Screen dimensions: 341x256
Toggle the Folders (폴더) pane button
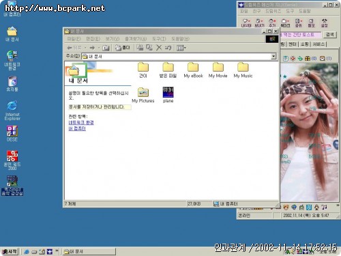122,48
